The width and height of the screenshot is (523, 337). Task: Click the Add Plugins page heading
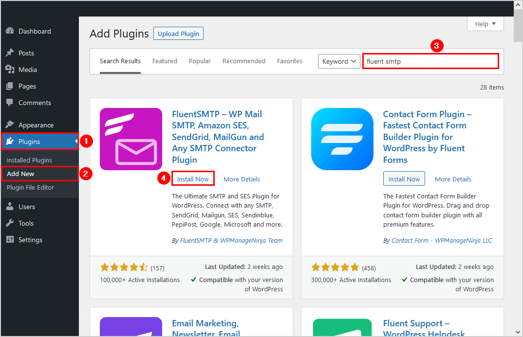[x=119, y=34]
